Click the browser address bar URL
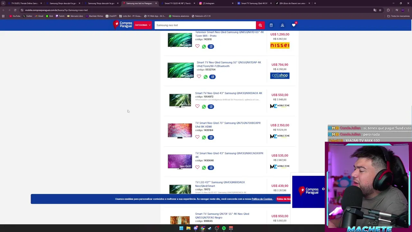Screen dimensions: 412x232 (x=56, y=10)
